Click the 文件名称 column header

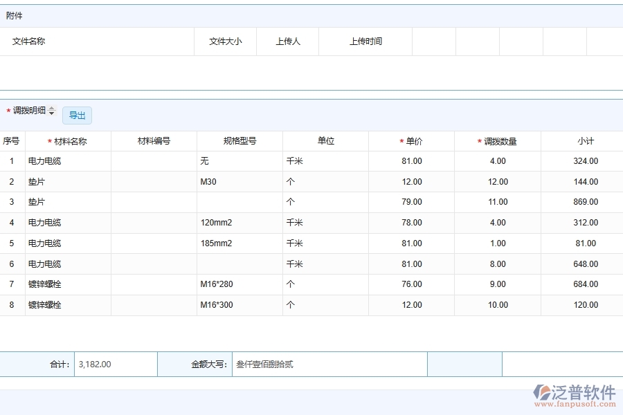pos(28,41)
